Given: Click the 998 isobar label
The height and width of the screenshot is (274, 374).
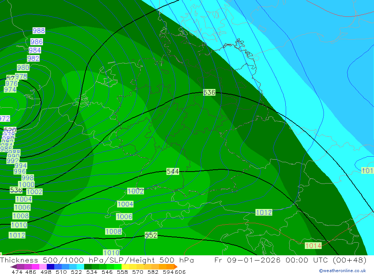Looking at the screenshot, I should coord(28,178).
